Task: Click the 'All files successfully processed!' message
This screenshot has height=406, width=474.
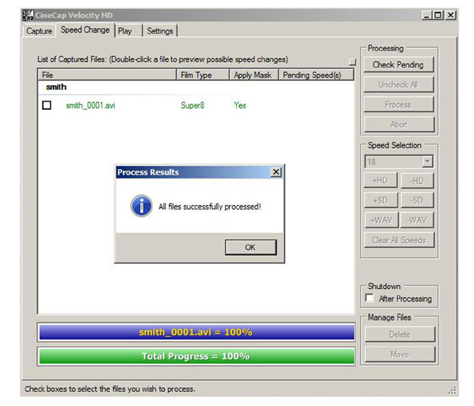Action: pyautogui.click(x=209, y=207)
